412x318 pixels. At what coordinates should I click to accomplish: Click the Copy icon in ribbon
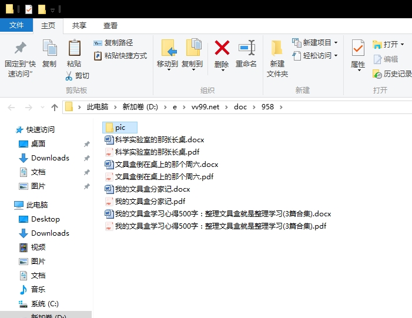[x=49, y=48]
